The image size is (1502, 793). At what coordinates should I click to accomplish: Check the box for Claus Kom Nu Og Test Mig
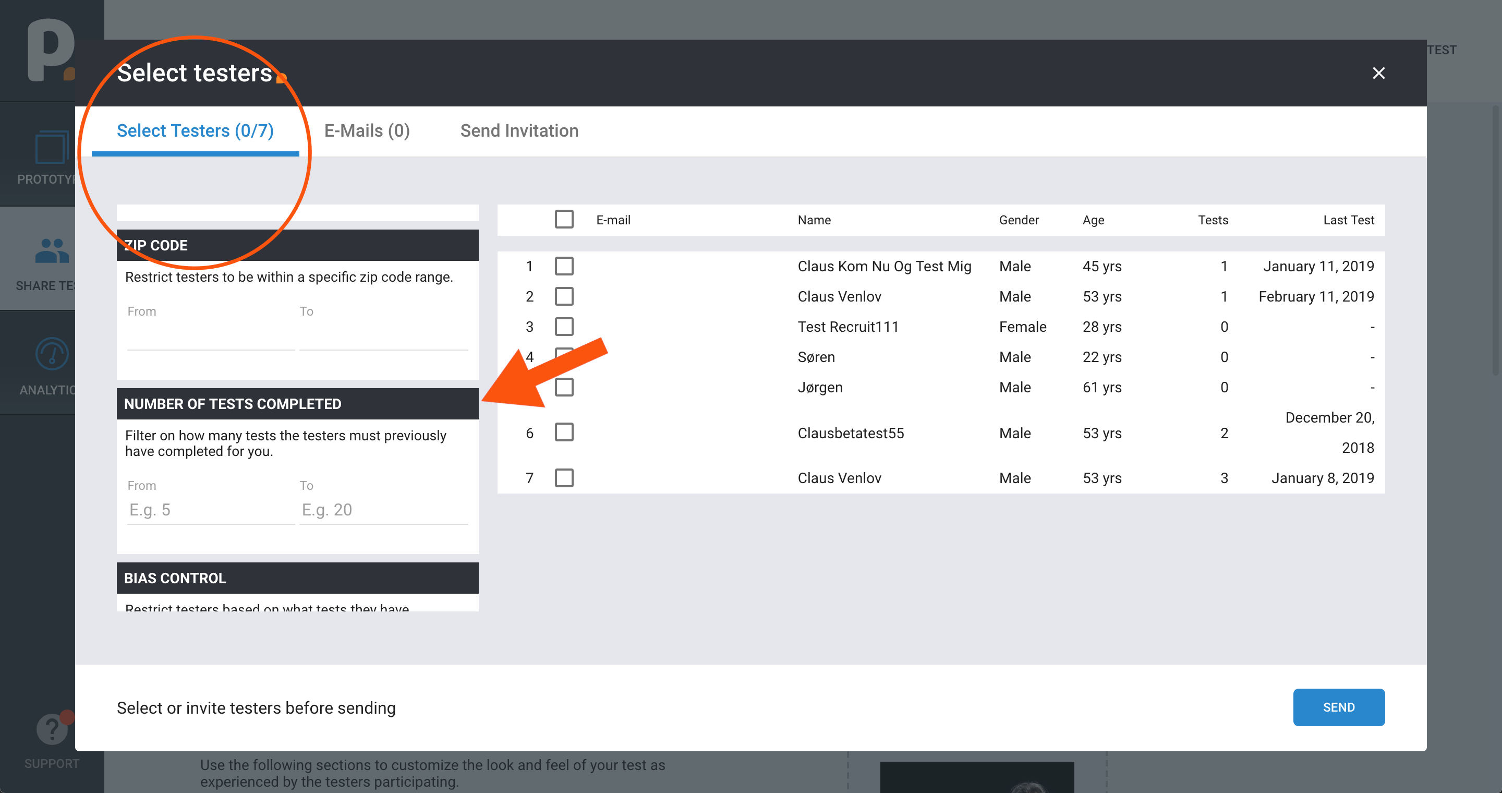(564, 266)
